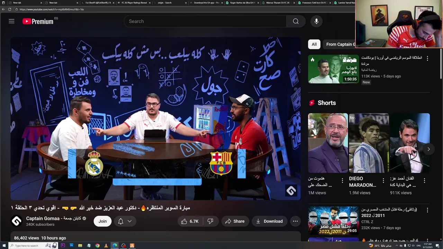
Task: Open the Windows notification center icon
Action: pos(437,246)
